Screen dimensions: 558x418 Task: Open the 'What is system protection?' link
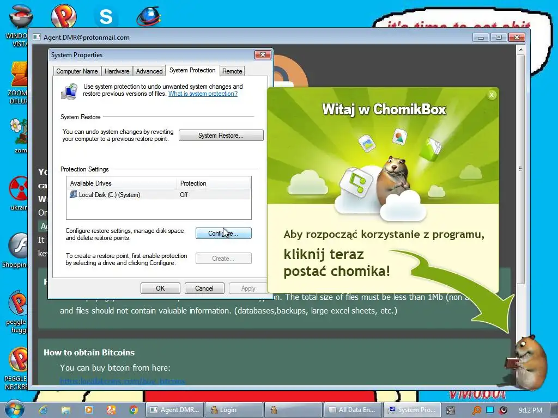[x=203, y=94]
